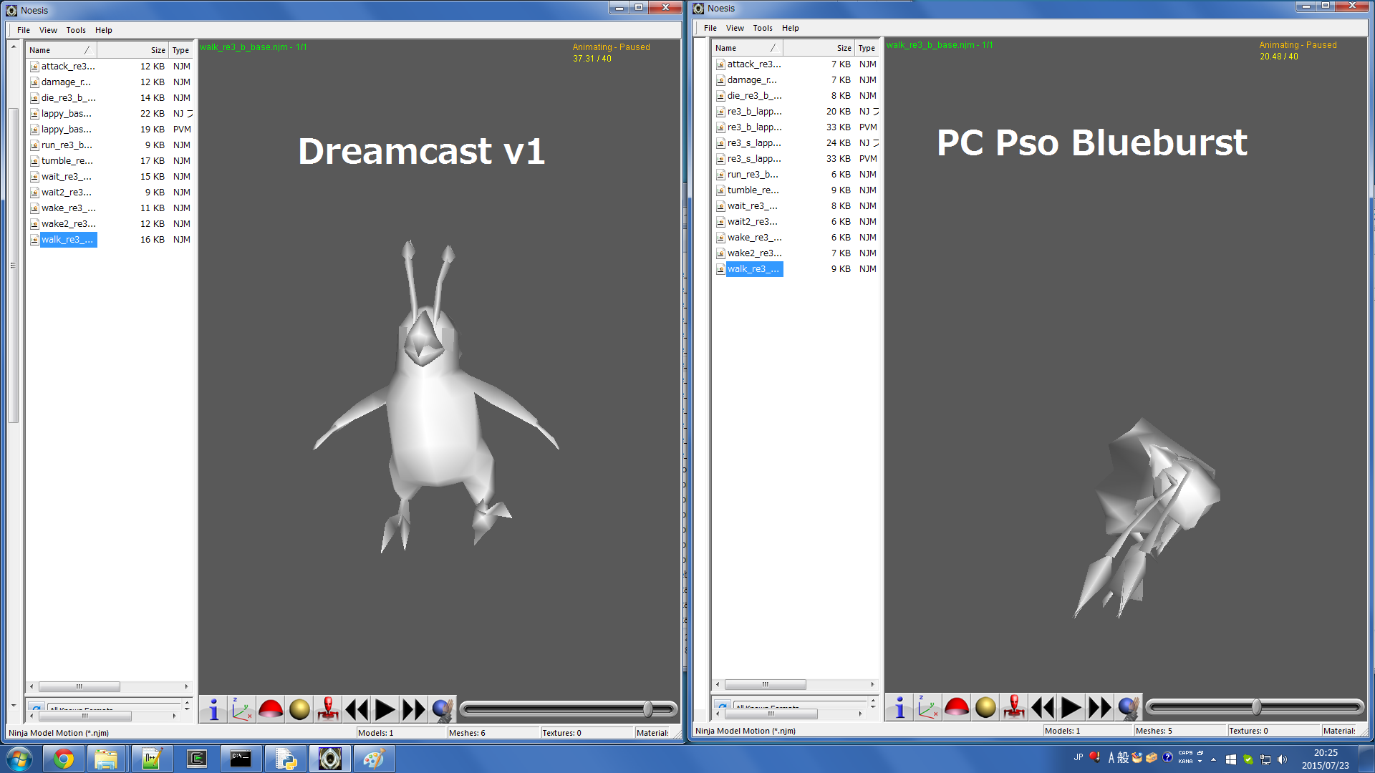
Task: Sort by Name column in left file list
Action: click(61, 50)
